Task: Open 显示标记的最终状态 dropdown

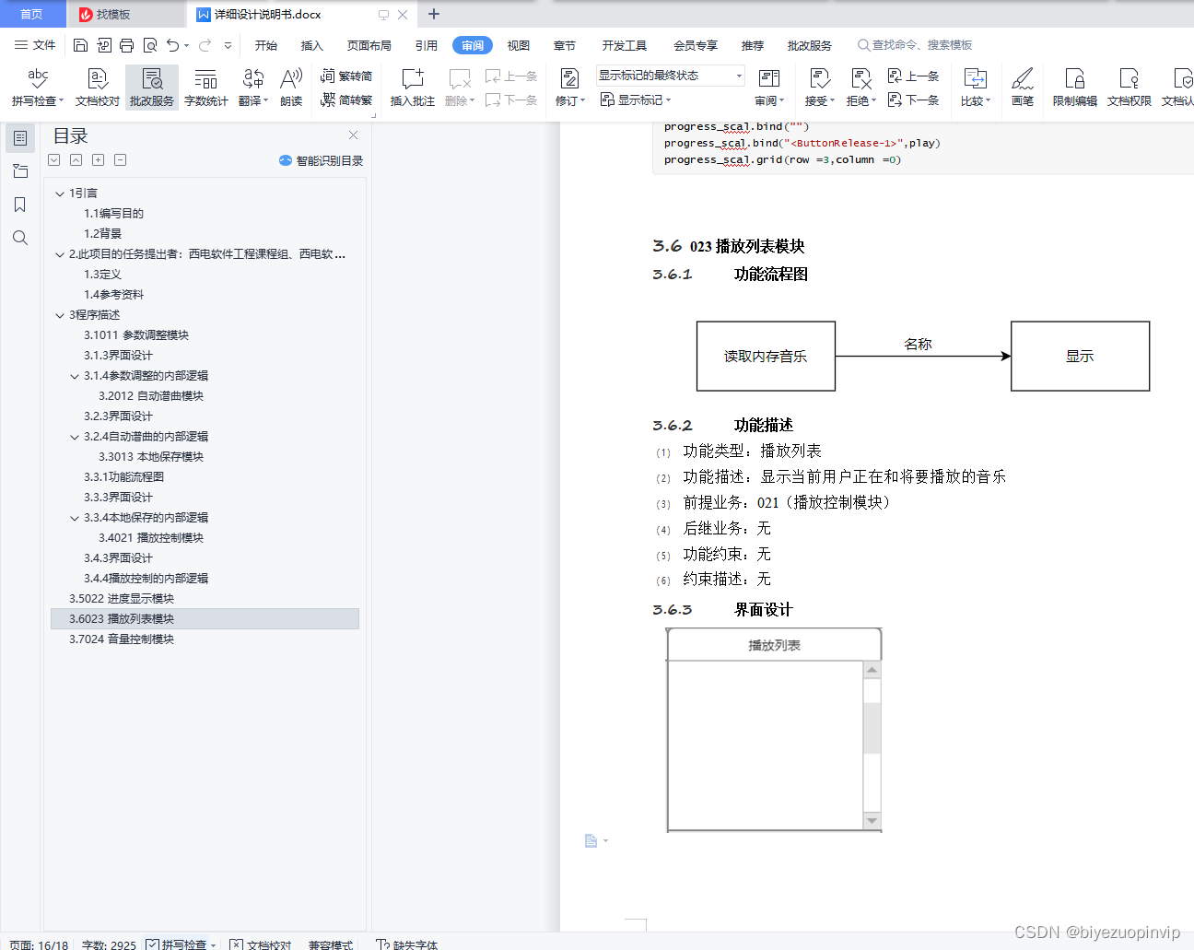Action: tap(670, 76)
